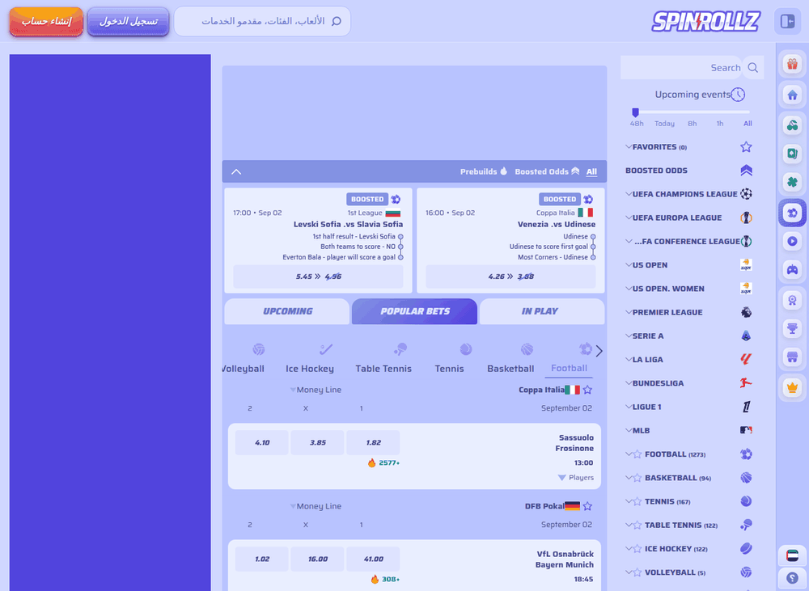Click the clock icon beside Upcoming events

(x=739, y=95)
